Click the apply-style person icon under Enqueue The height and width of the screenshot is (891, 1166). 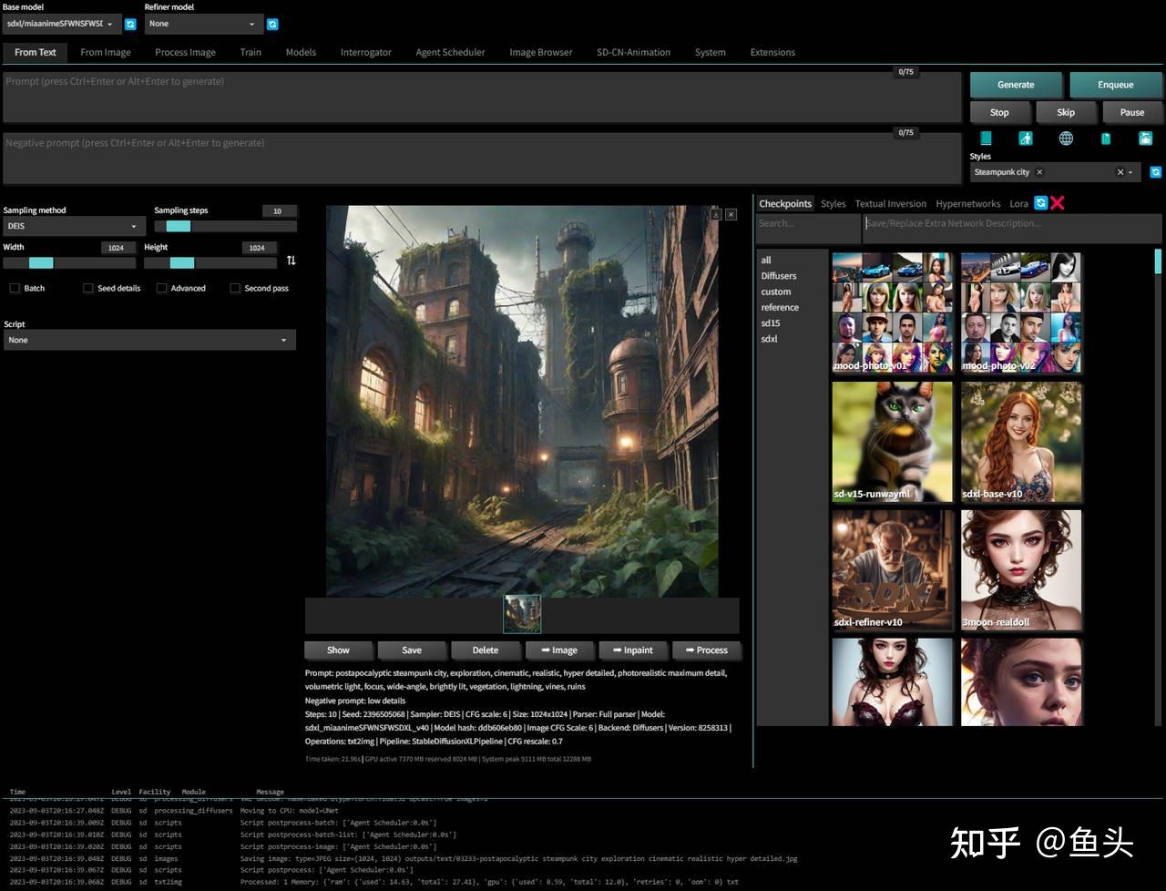tap(1025, 138)
